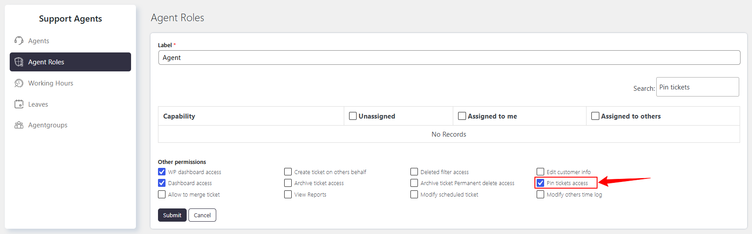The image size is (752, 234).
Task: Click the Agent Roles page title
Action: pos(177,18)
